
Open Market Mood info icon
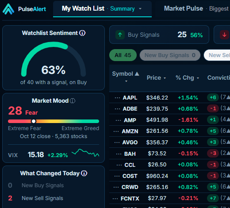(73, 101)
